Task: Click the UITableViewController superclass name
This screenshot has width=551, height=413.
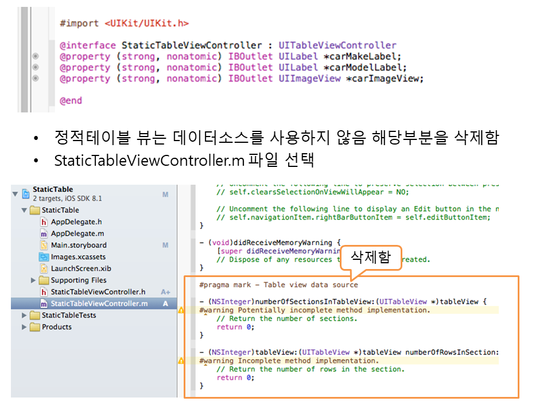Action: (337, 45)
